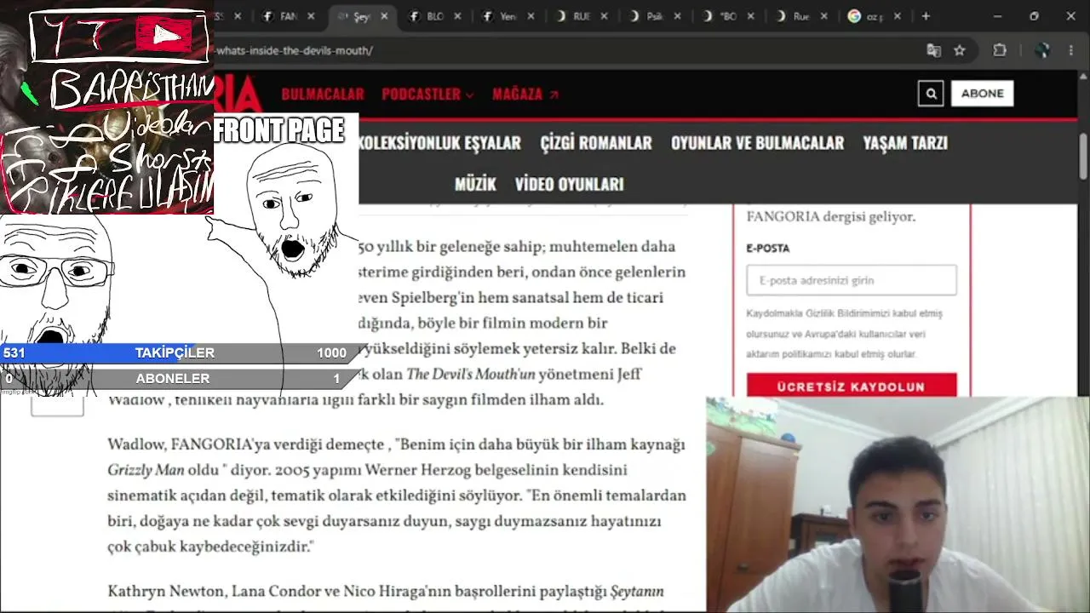
Task: Click the italic title 'Grizzly Man'
Action: (x=146, y=470)
